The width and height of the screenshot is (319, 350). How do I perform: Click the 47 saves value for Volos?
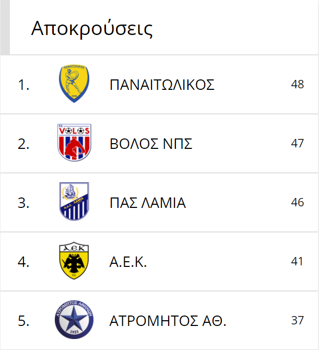pos(298,143)
